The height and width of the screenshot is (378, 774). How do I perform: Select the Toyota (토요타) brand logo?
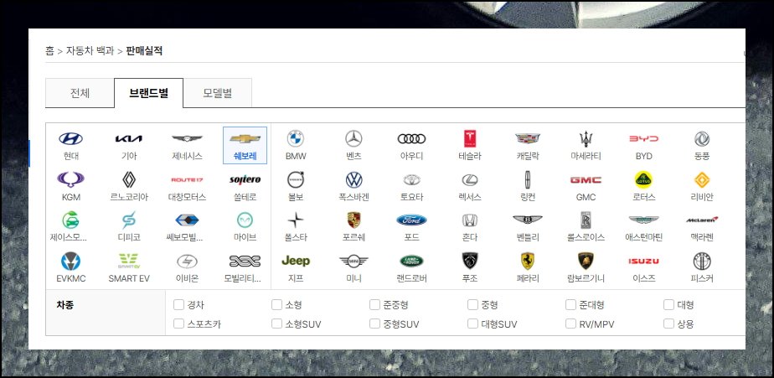pyautogui.click(x=411, y=179)
